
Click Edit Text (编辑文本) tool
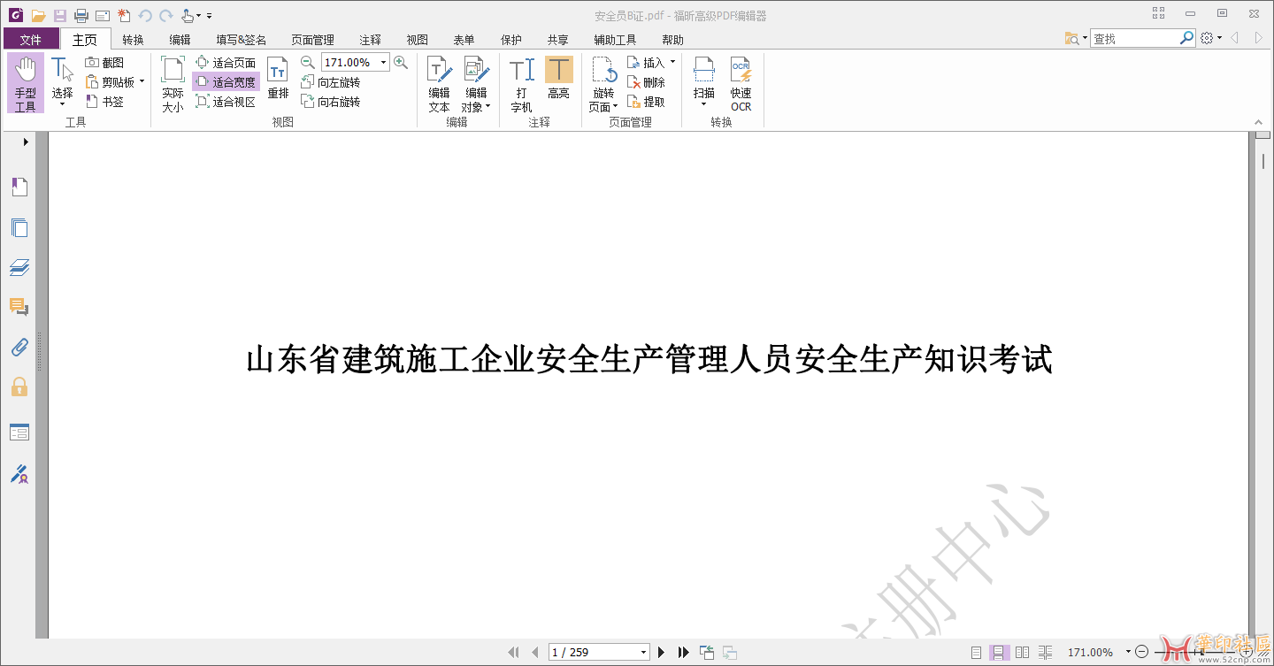click(439, 83)
